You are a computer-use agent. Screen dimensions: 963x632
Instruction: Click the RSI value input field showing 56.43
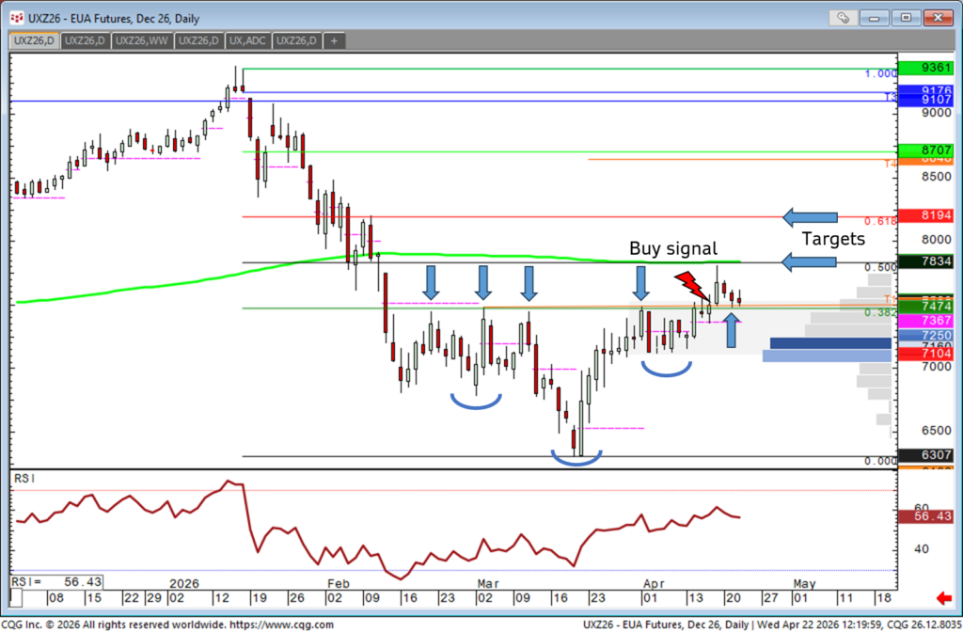56,581
